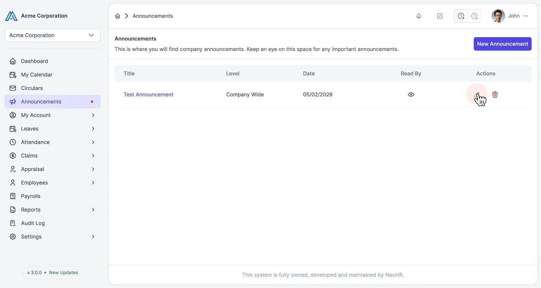Click the Date column header

click(x=309, y=73)
